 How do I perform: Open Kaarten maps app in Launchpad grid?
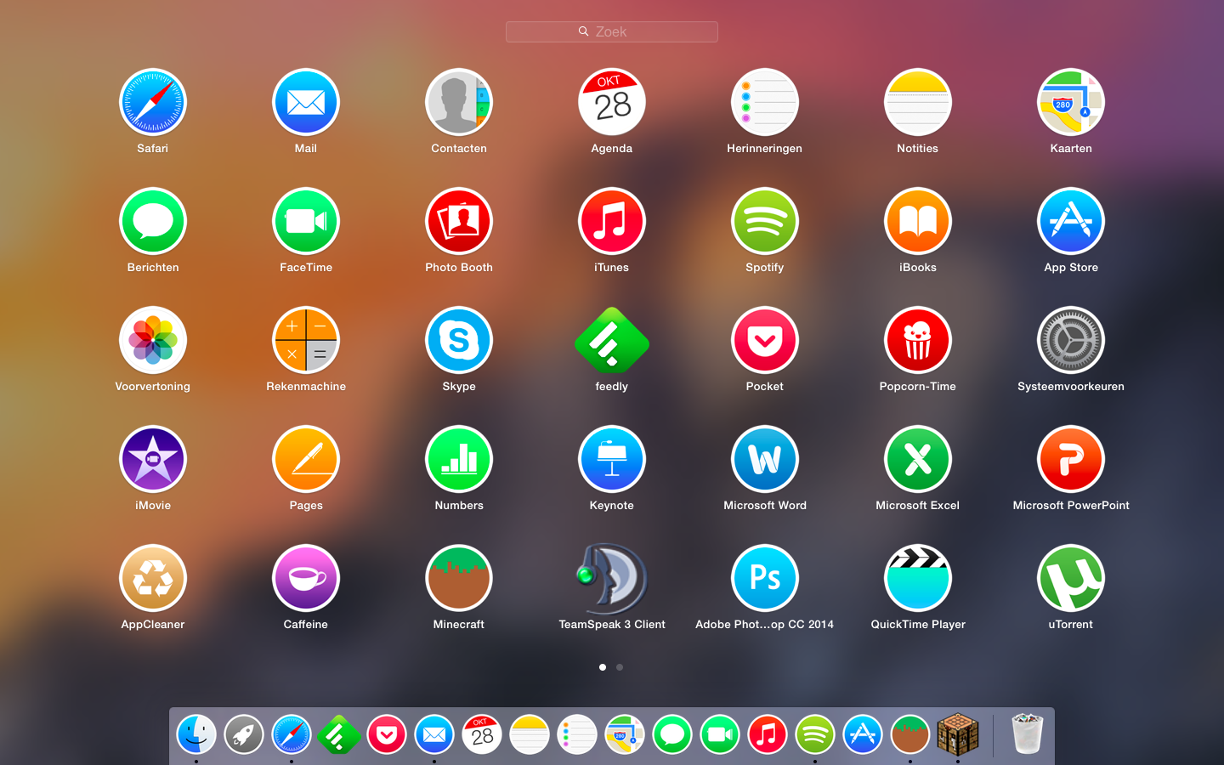[1071, 102]
